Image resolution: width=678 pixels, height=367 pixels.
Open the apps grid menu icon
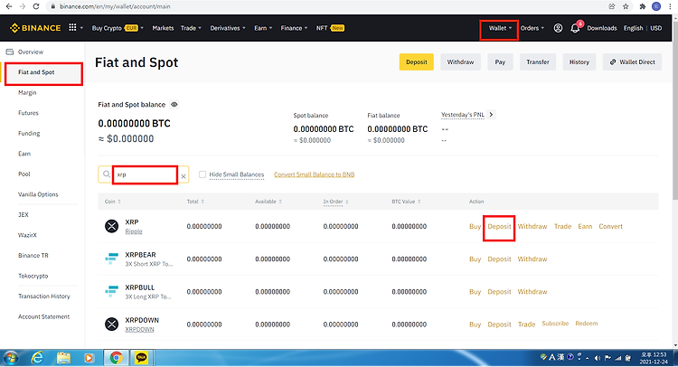click(72, 28)
